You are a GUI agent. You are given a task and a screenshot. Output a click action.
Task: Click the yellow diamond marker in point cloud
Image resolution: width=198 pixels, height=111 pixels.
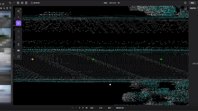click(x=33, y=59)
